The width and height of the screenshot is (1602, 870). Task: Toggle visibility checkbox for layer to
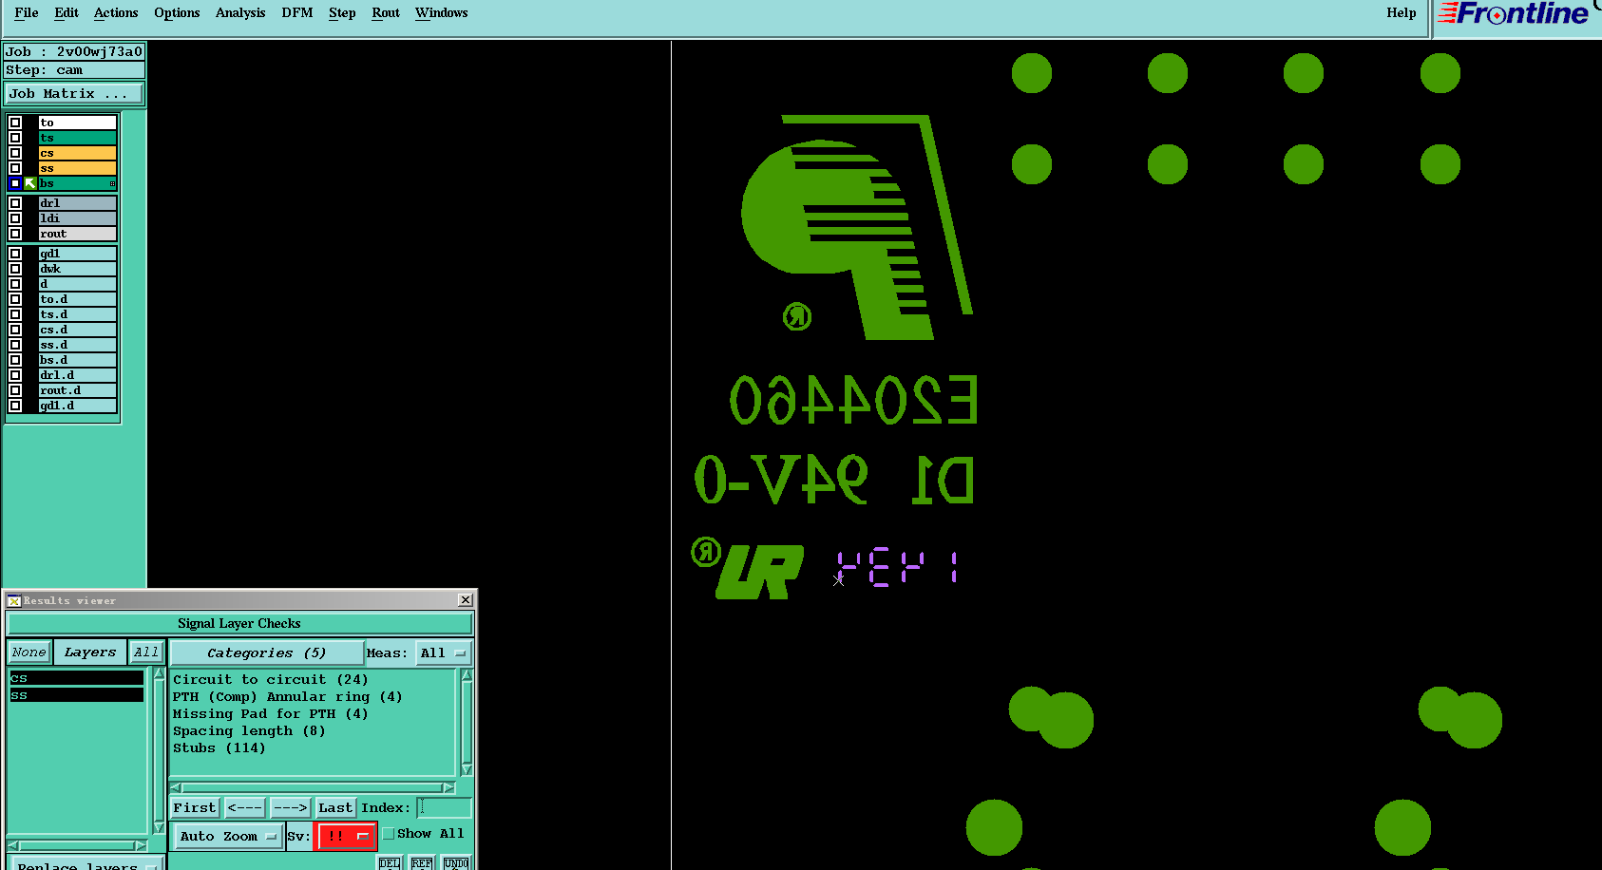click(x=15, y=123)
